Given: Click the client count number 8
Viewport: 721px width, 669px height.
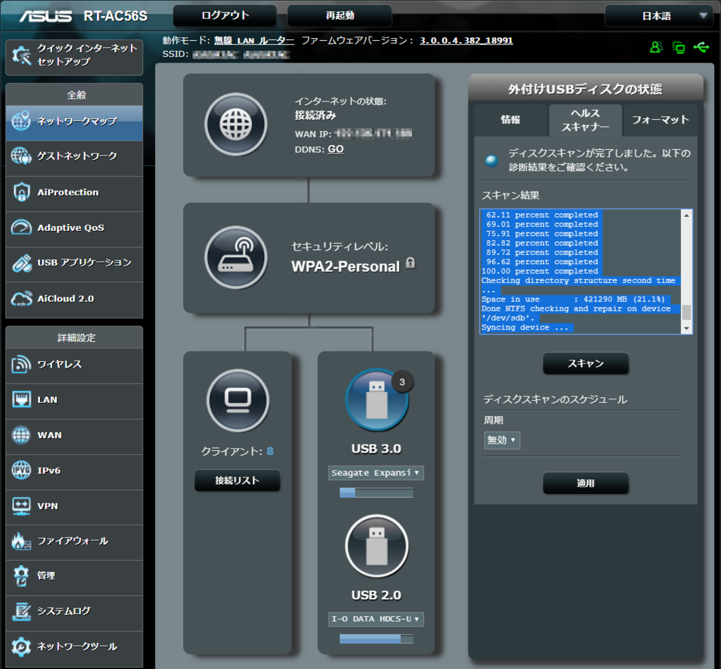Looking at the screenshot, I should click(x=270, y=451).
